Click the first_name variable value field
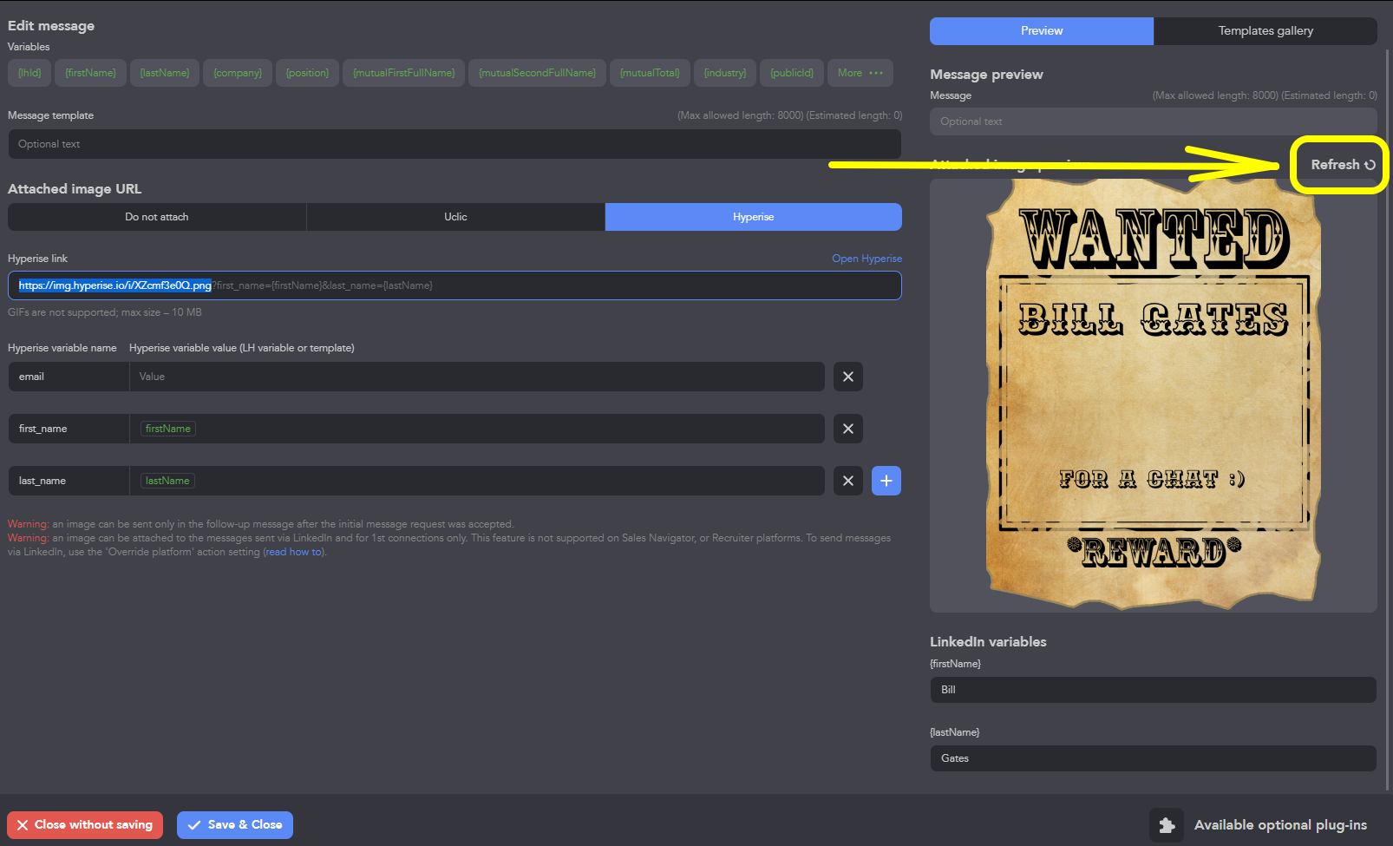Viewport: 1393px width, 846px height. [477, 429]
